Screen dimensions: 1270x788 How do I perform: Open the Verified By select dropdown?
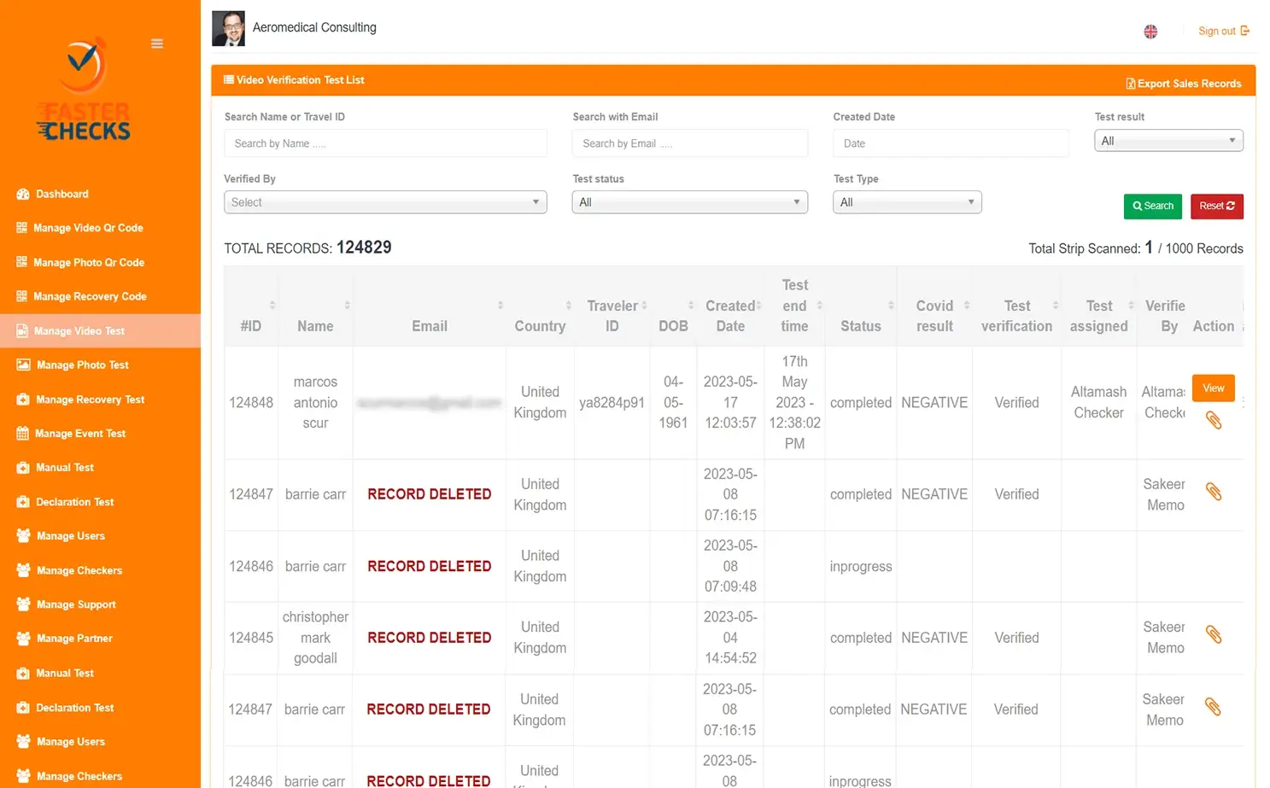click(384, 201)
